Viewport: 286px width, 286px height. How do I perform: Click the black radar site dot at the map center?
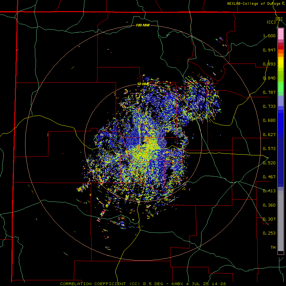coord(143,143)
